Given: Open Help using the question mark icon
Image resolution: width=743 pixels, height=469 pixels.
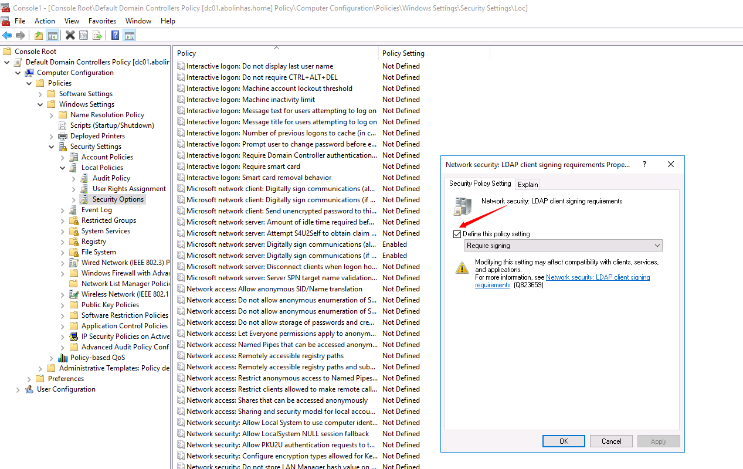Looking at the screenshot, I should (115, 35).
